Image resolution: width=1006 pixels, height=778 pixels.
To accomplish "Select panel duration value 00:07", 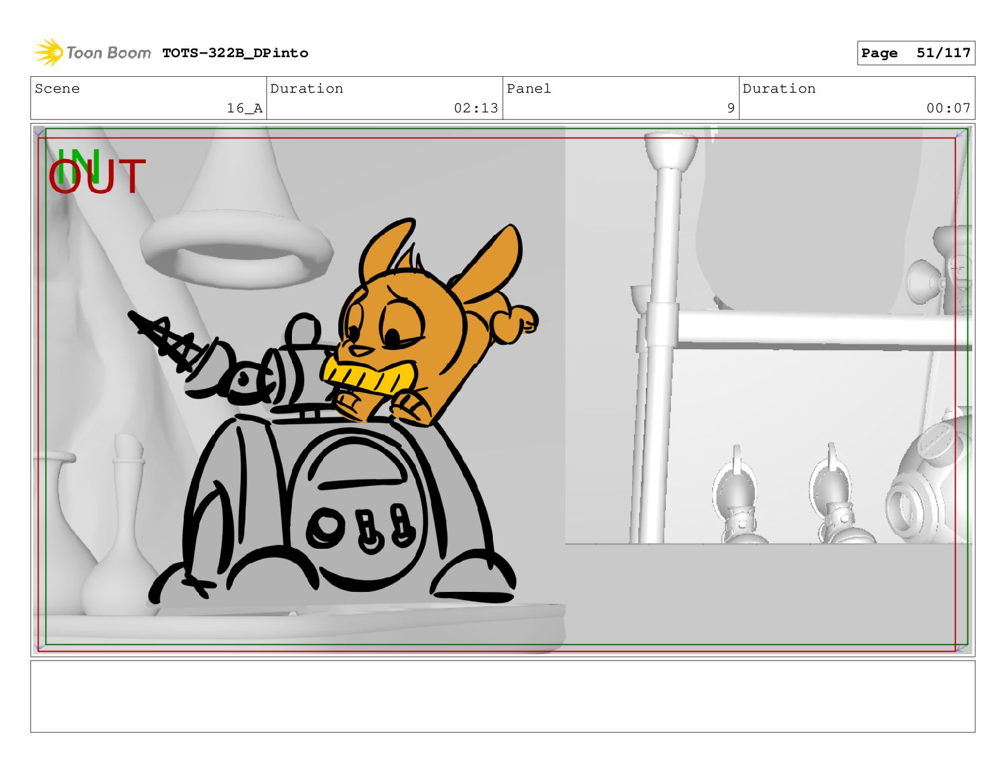I will (948, 109).
